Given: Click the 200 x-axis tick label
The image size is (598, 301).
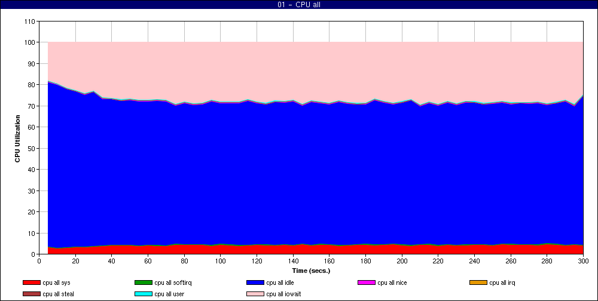Looking at the screenshot, I should pos(402,261).
